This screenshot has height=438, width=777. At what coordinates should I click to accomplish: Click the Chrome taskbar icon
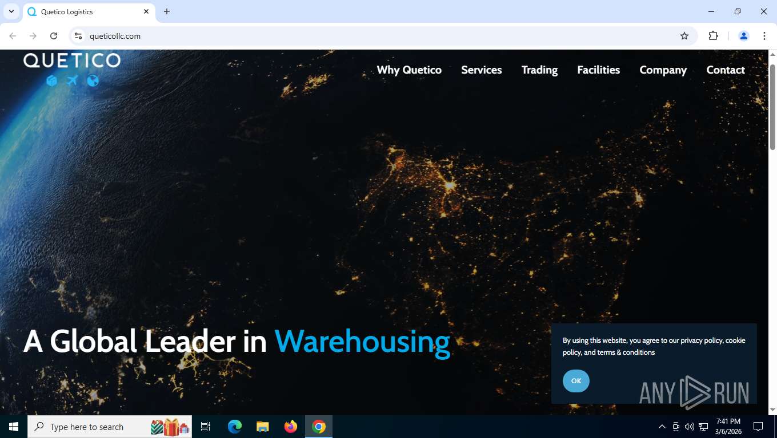point(319,427)
